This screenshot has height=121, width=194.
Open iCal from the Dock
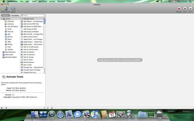pos(112,114)
